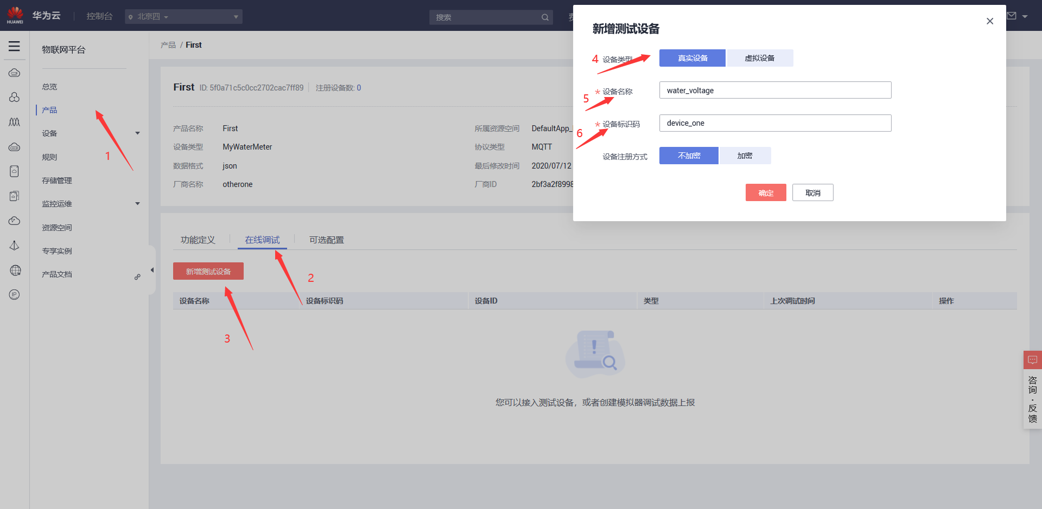
Task: Switch device type to 虚拟设备
Action: pos(759,58)
